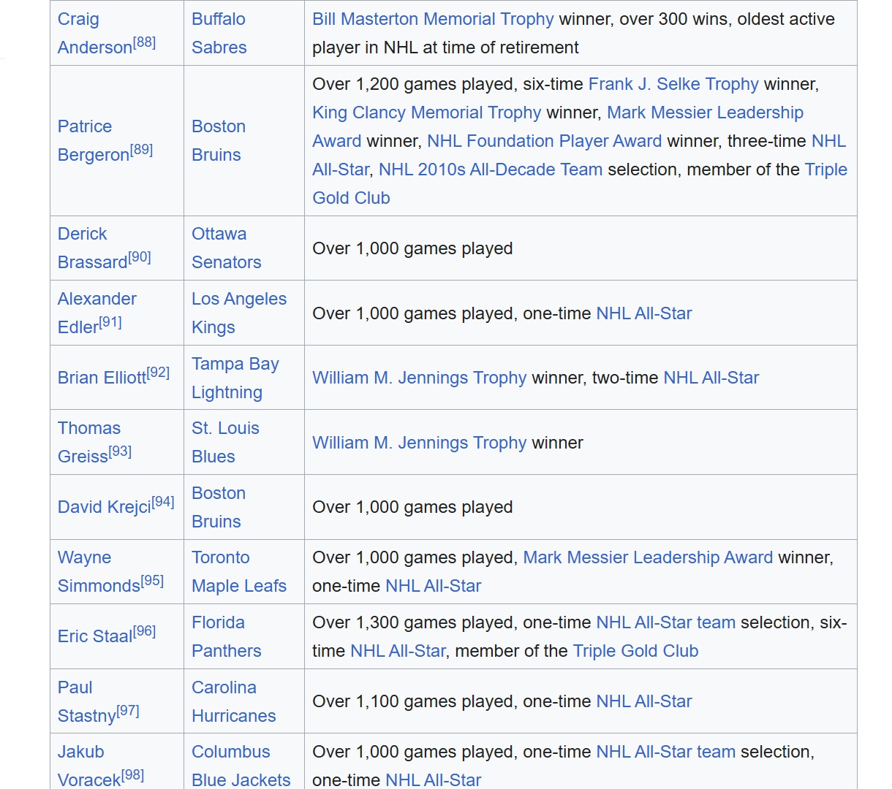Open citation 93 next to Greiss
This screenshot has width=892, height=789.
pos(120,451)
